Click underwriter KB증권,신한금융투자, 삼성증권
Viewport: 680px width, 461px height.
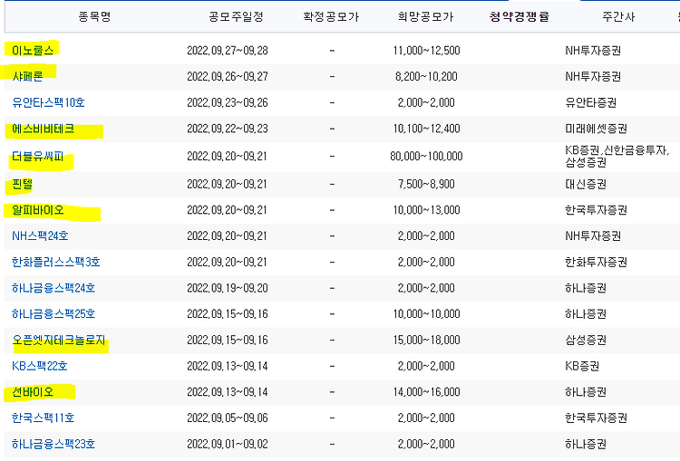click(617, 157)
